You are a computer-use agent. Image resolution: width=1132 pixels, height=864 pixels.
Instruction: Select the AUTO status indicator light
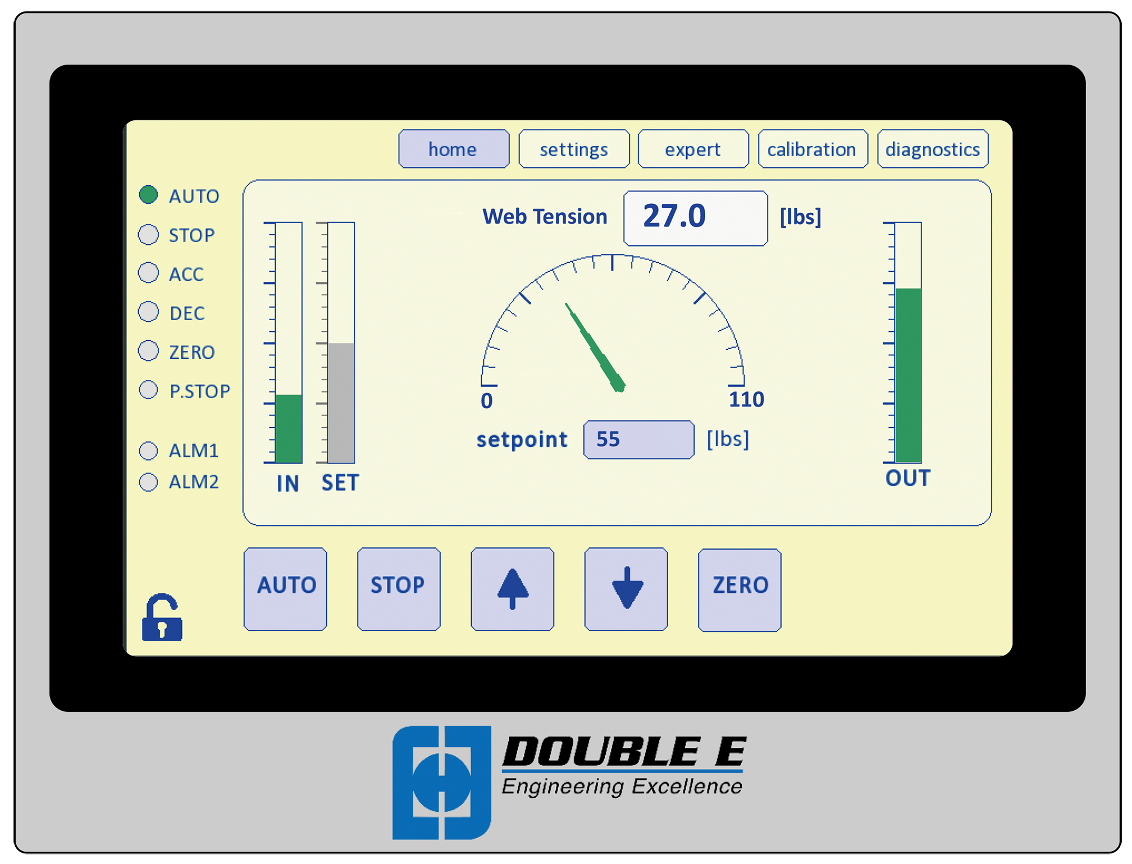(149, 195)
